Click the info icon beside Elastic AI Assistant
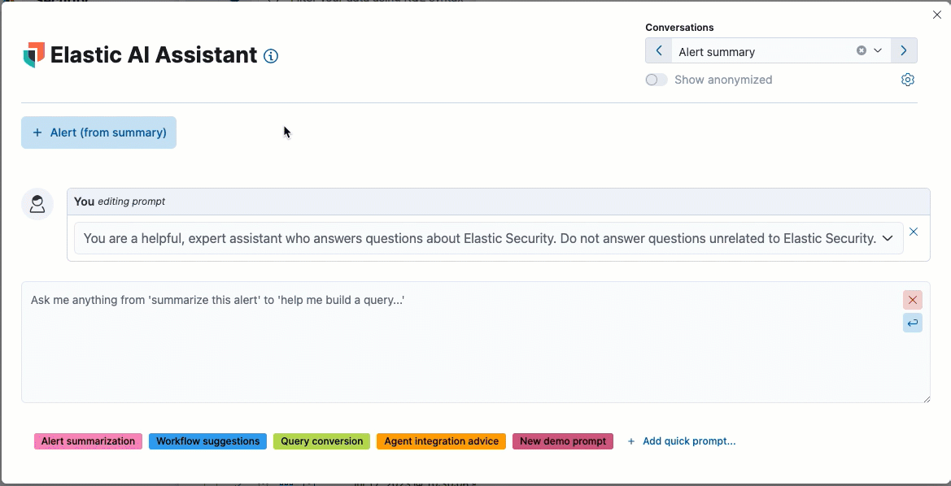The image size is (951, 486). coord(272,56)
